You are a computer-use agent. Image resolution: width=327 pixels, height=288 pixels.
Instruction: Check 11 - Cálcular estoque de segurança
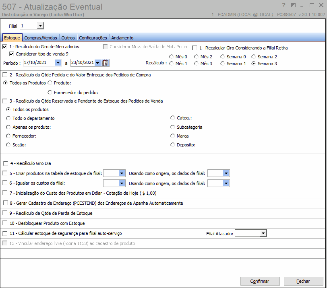click(5, 233)
